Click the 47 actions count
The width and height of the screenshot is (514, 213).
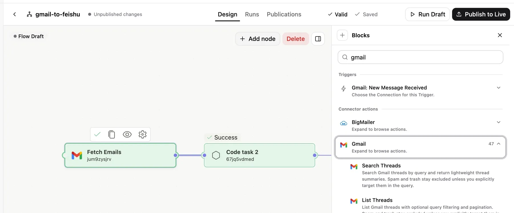click(491, 144)
